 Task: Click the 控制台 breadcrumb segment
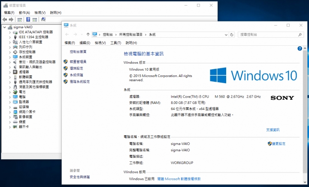[x=108, y=35]
